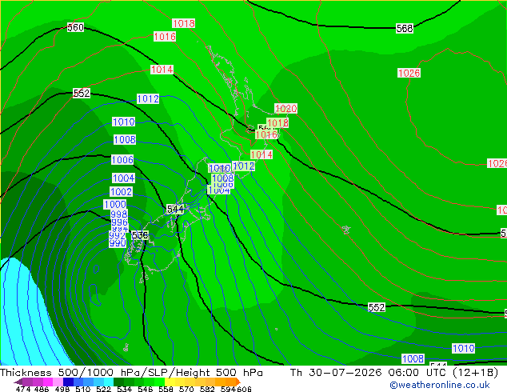Click the red 1018 label near the top

tap(184, 23)
